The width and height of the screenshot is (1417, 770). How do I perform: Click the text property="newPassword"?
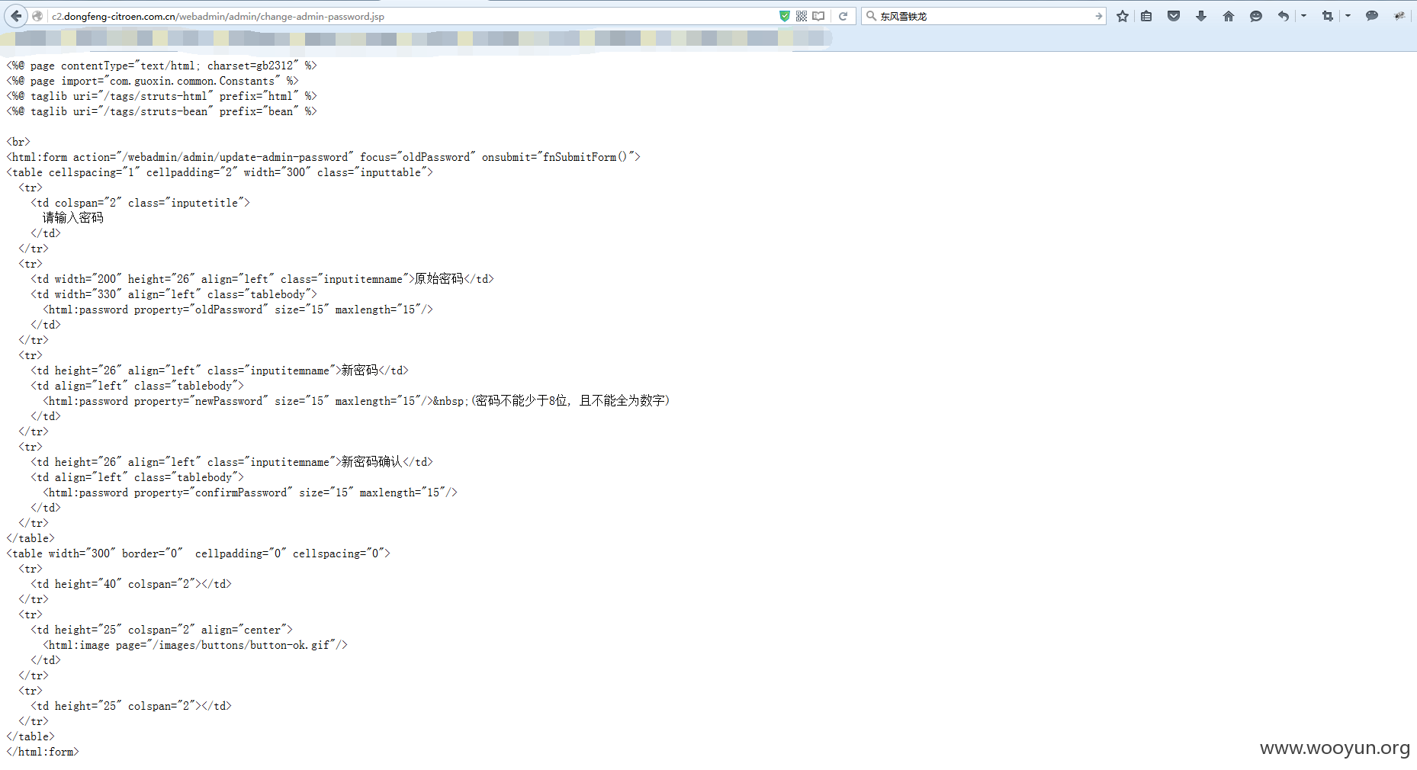click(x=201, y=401)
